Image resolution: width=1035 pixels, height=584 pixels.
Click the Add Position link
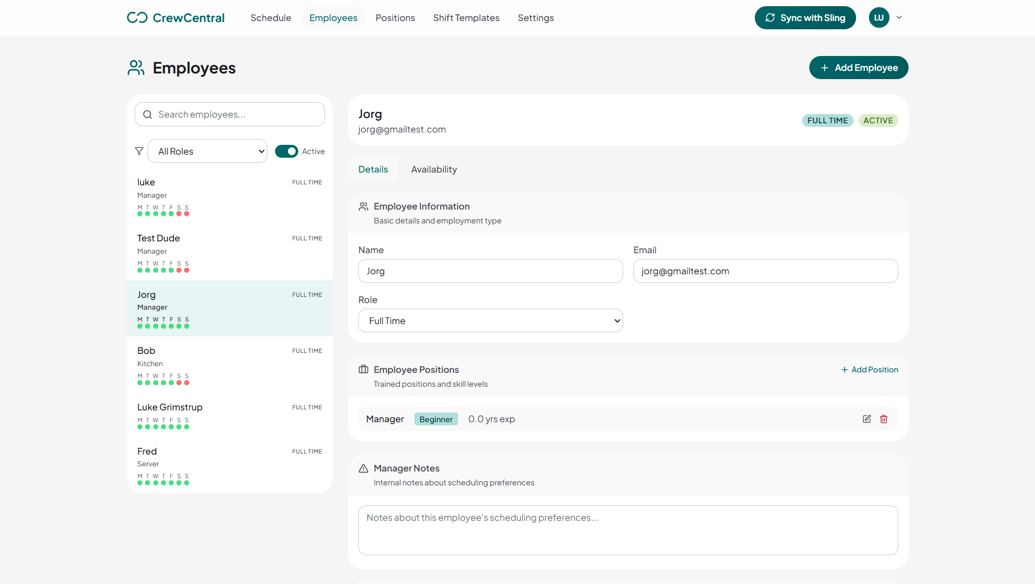point(869,370)
